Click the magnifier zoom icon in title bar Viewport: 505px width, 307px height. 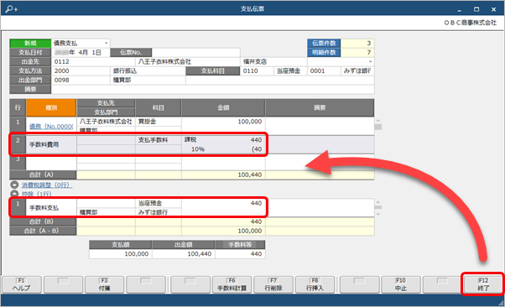(x=12, y=8)
